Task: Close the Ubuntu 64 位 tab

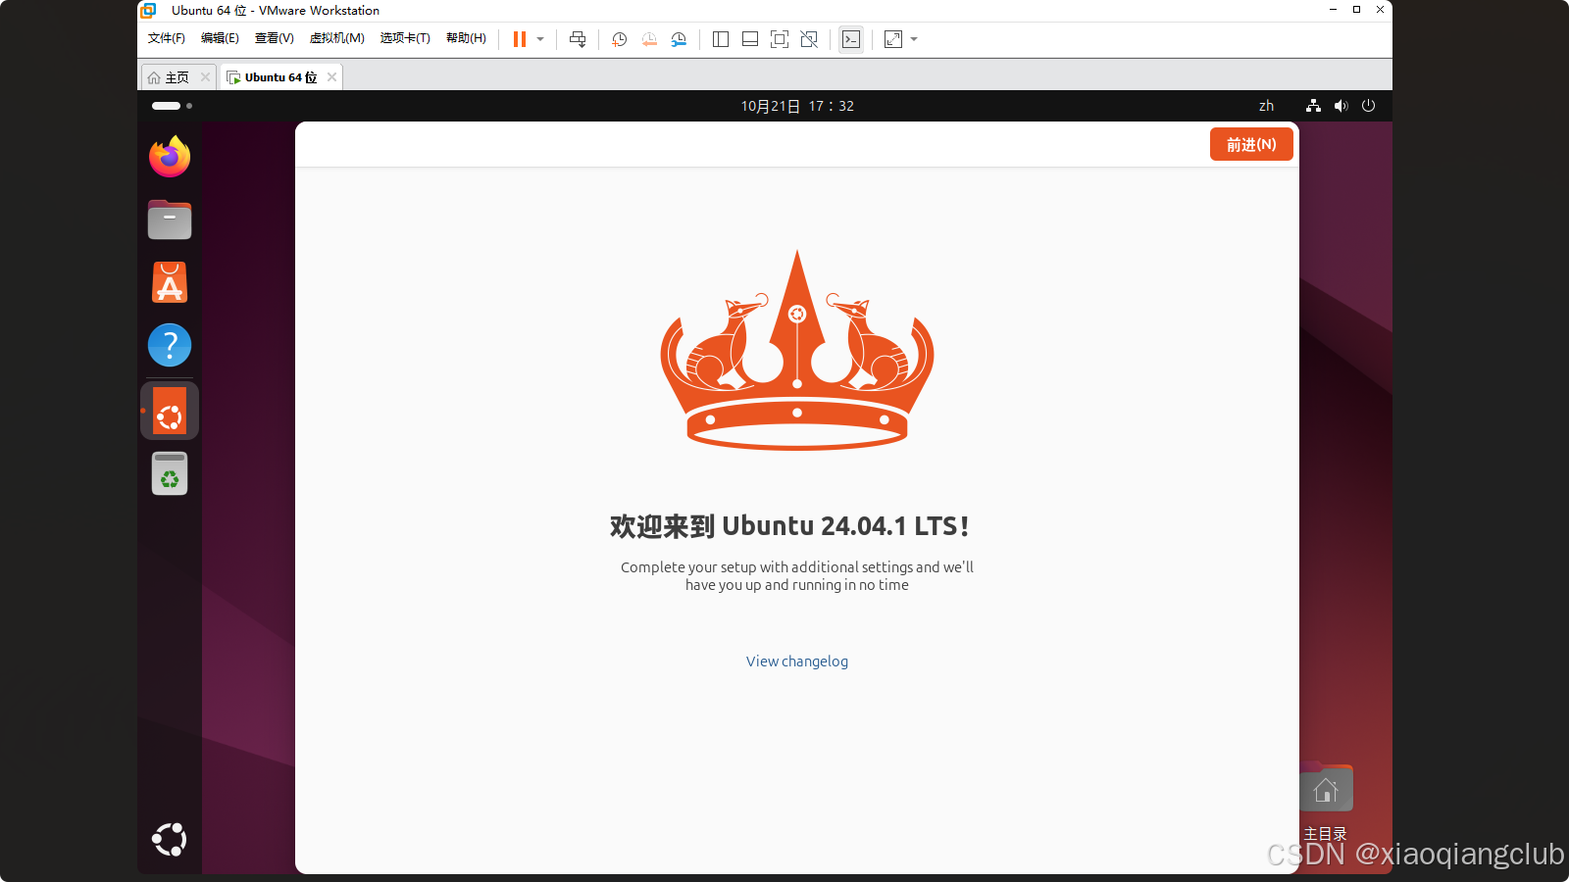Action: point(332,77)
